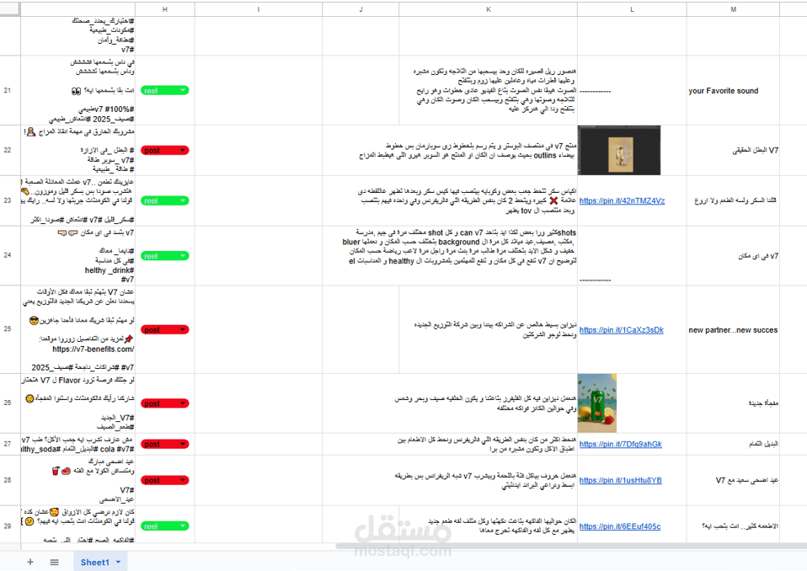Select the row 22 description cell mentioning outlins
807x571 pixels.
coord(488,150)
